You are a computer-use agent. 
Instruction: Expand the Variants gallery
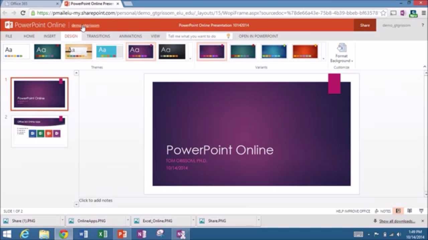(x=323, y=58)
